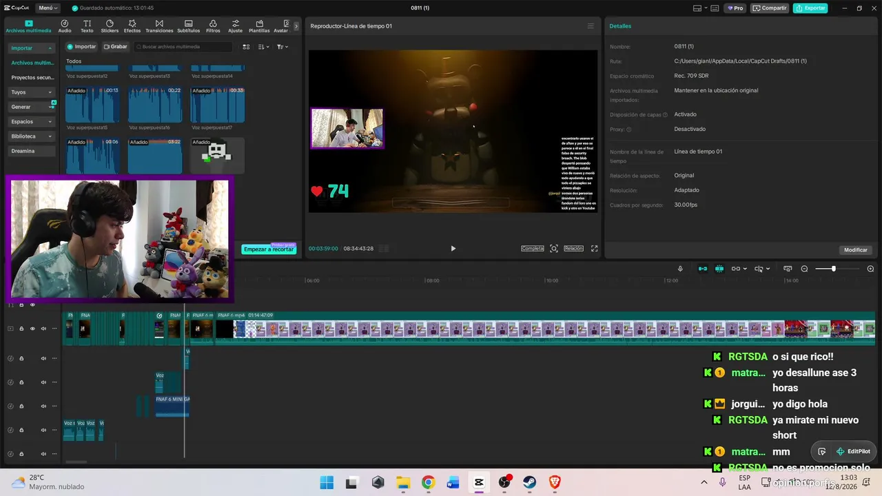The width and height of the screenshot is (882, 496).
Task: Toggle clip linking in the timeline toolbar
Action: tap(736, 269)
